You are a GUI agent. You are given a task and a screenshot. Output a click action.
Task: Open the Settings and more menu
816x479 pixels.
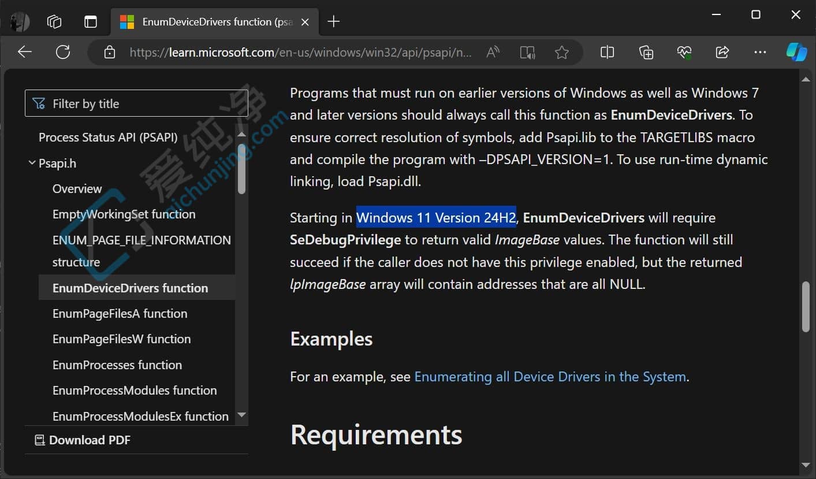[x=760, y=52]
